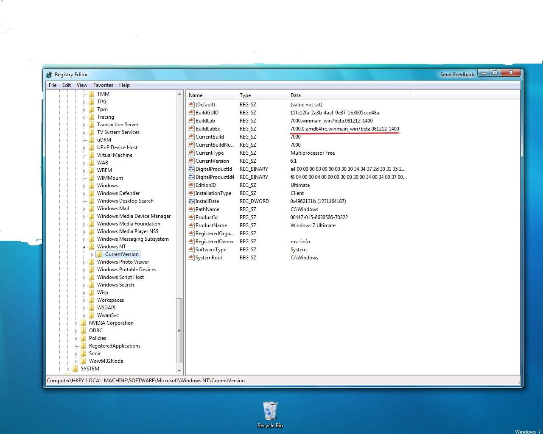Expand the ODBC key
Image resolution: width=543 pixels, height=434 pixels.
76,331
